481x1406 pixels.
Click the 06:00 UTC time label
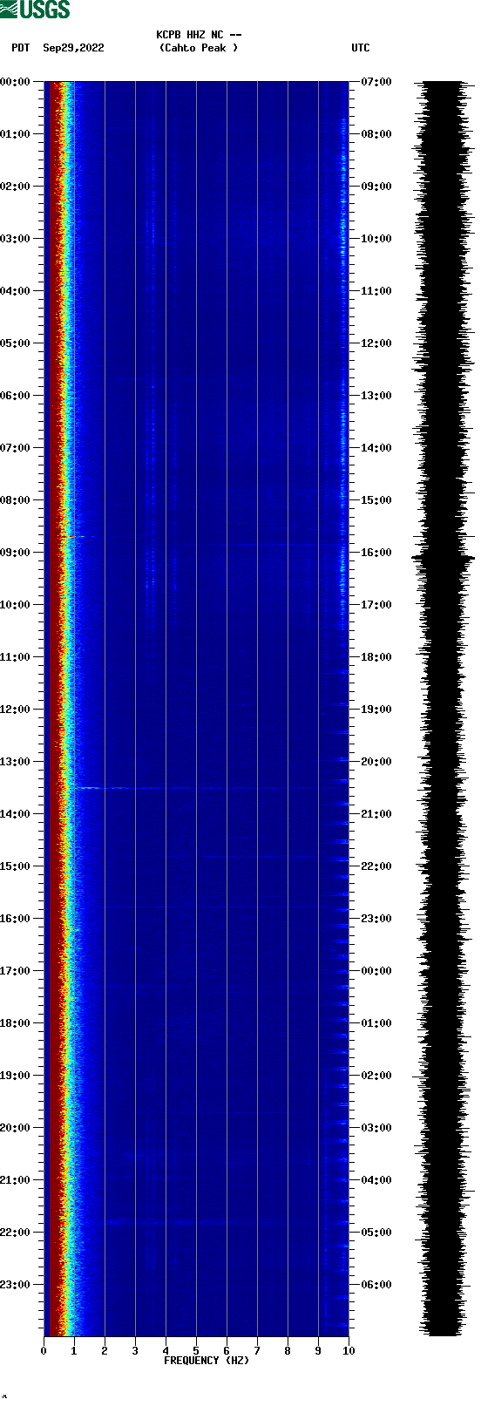coord(376,1285)
